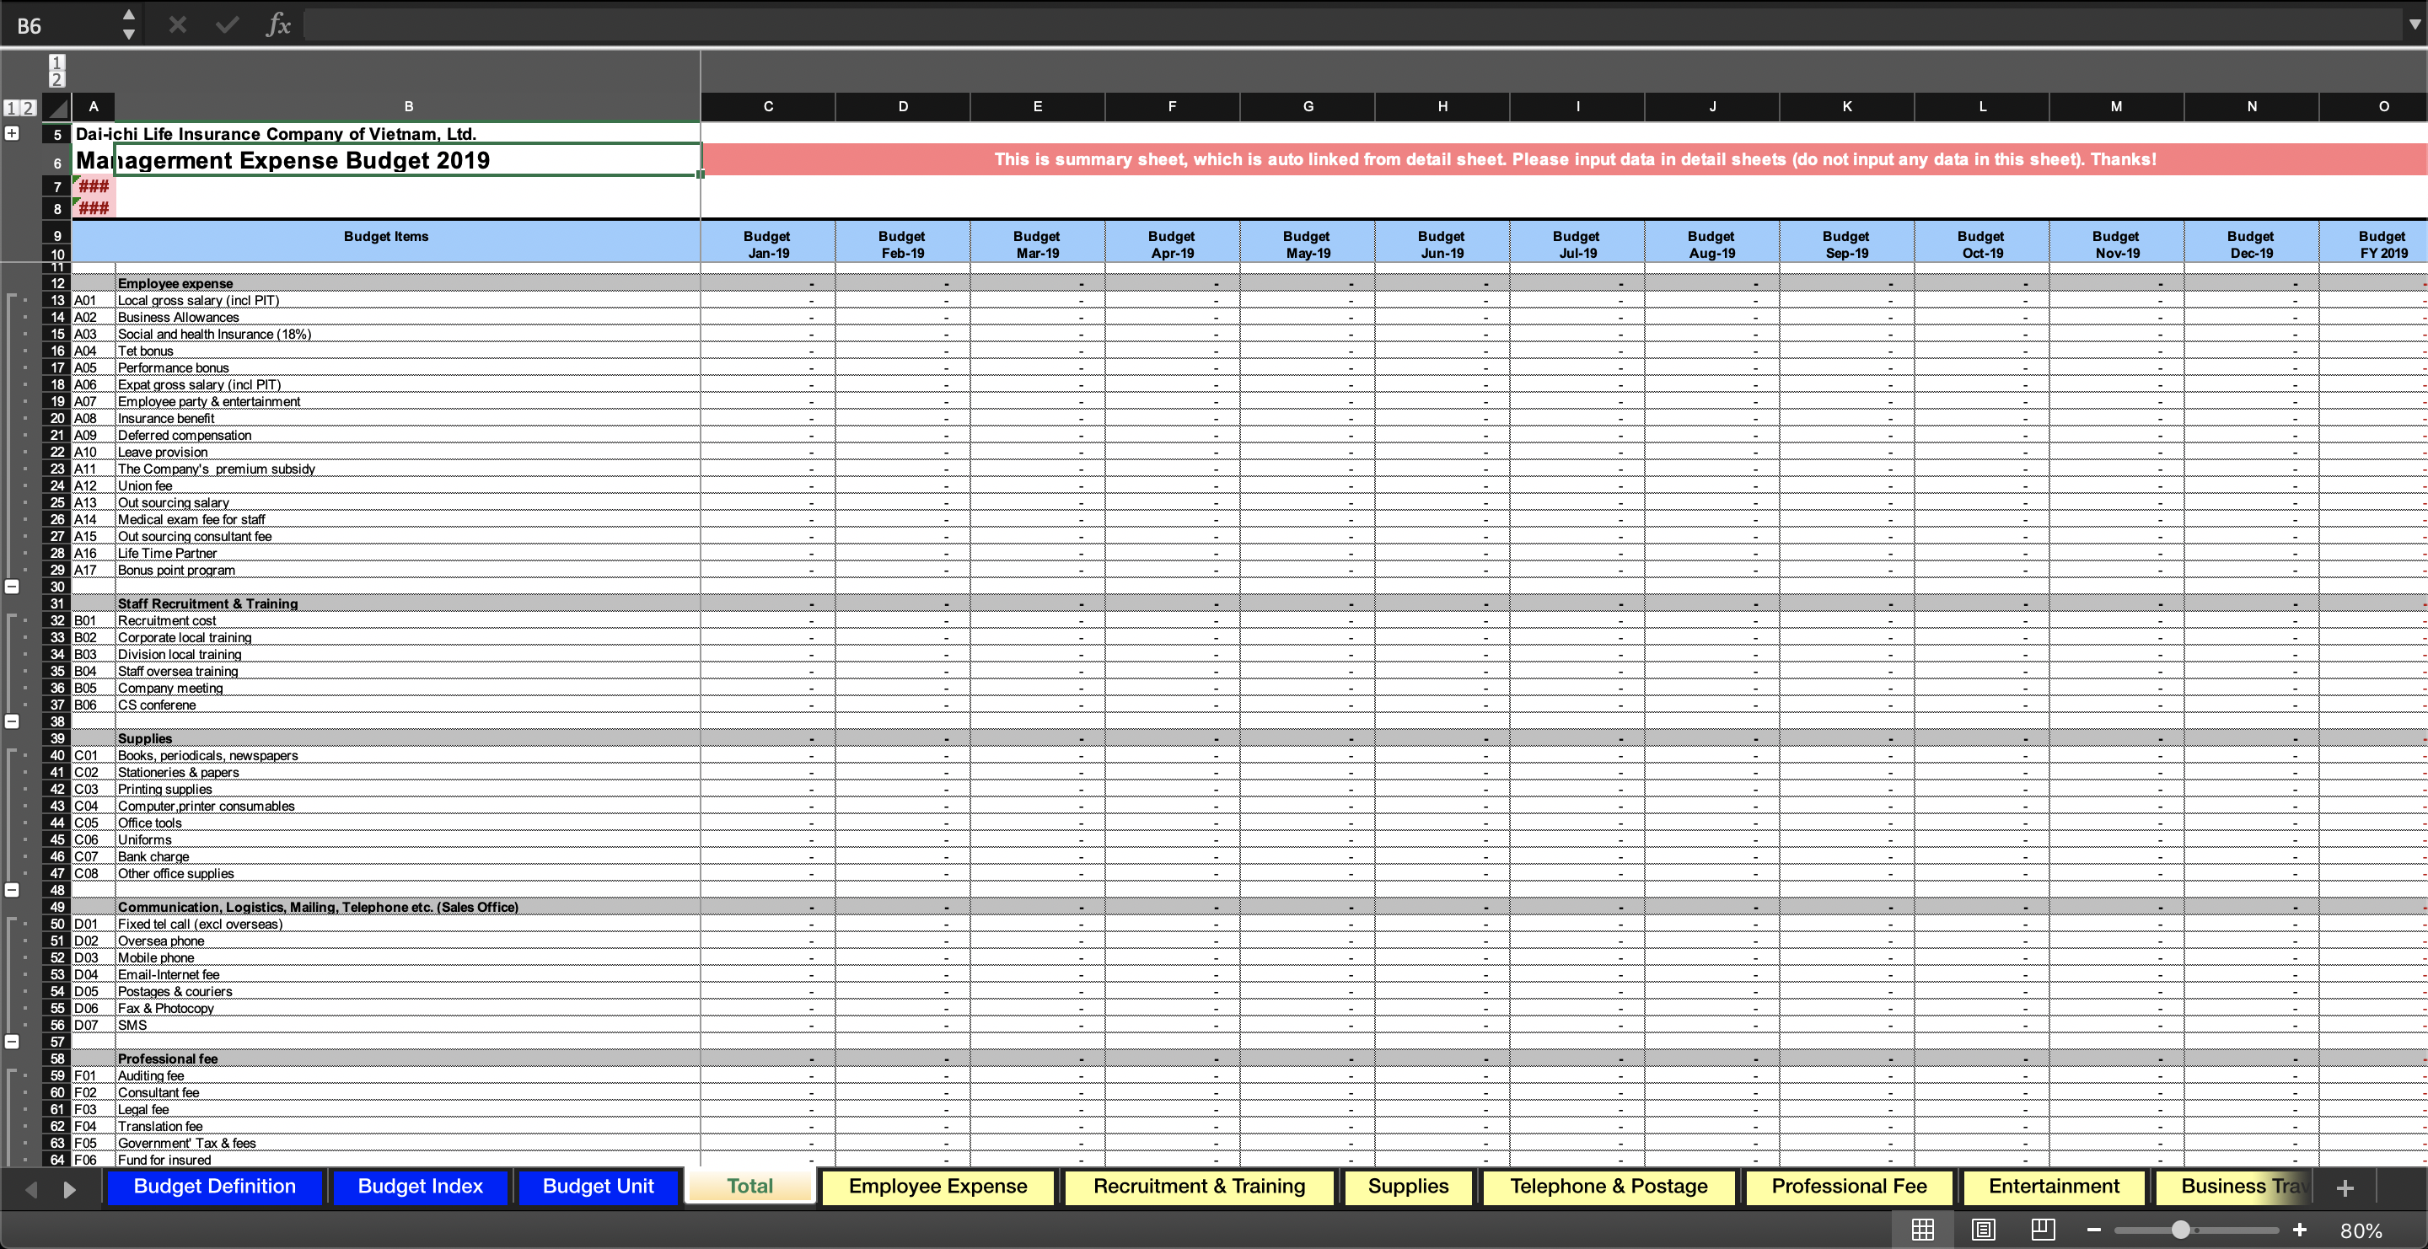2428x1249 pixels.
Task: Switch to Budget Index sheet tab
Action: (x=421, y=1187)
